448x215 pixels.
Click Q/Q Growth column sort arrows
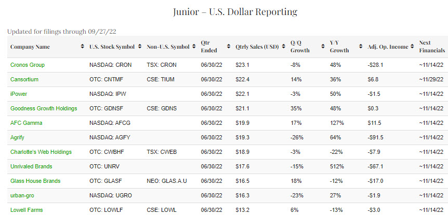coord(322,47)
